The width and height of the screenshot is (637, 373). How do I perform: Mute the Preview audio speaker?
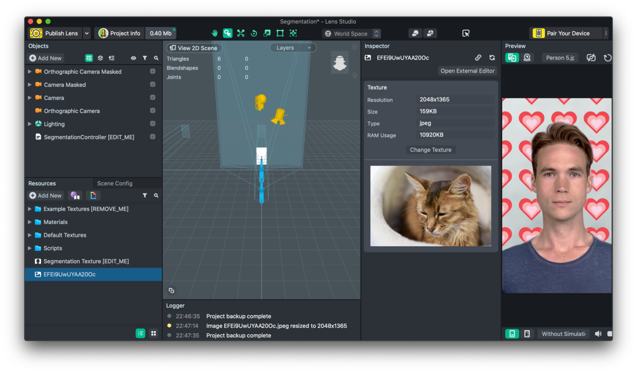click(x=598, y=334)
